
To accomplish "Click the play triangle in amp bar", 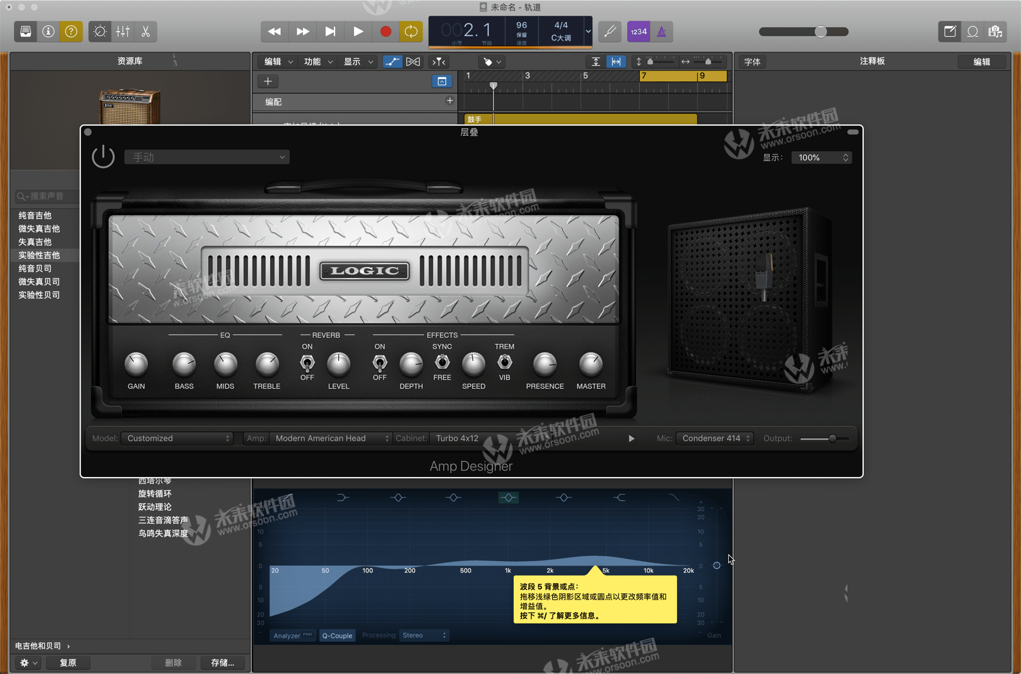I will coord(631,439).
